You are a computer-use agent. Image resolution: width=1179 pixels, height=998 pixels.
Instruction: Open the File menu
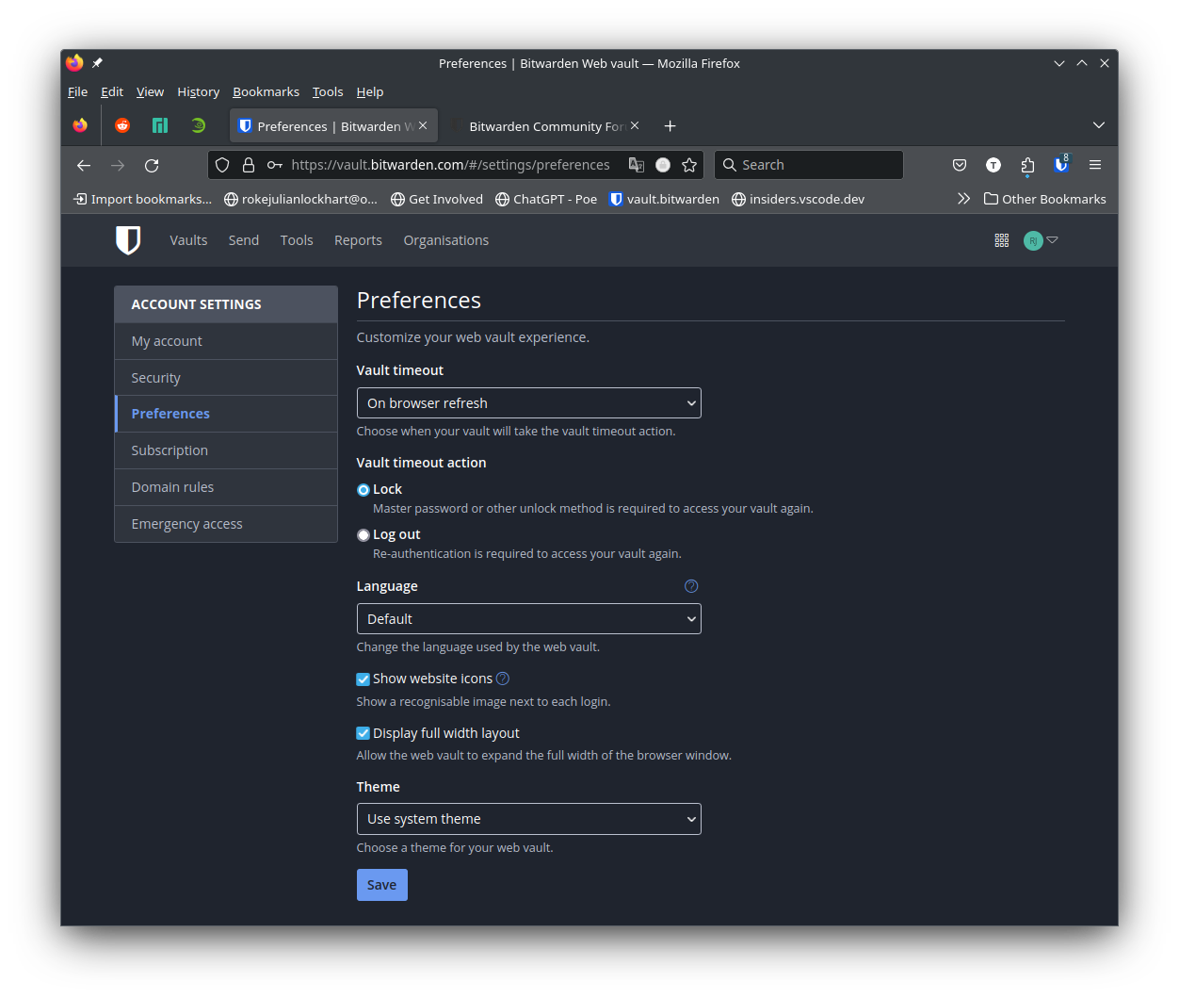tap(78, 91)
